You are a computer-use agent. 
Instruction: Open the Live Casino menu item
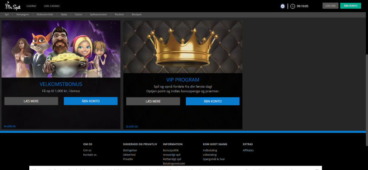point(52,6)
